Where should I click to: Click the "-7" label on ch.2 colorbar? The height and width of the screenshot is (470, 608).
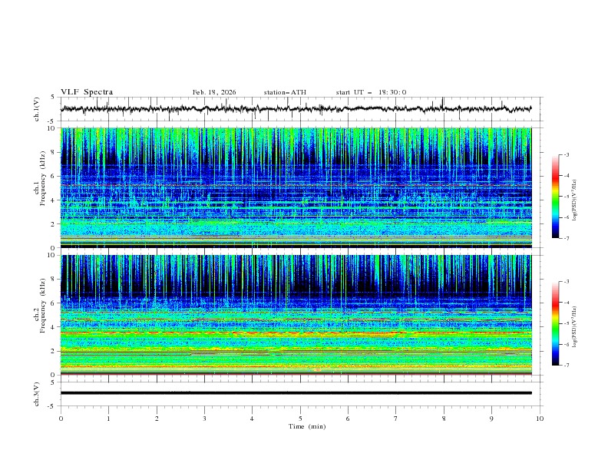[x=567, y=365]
